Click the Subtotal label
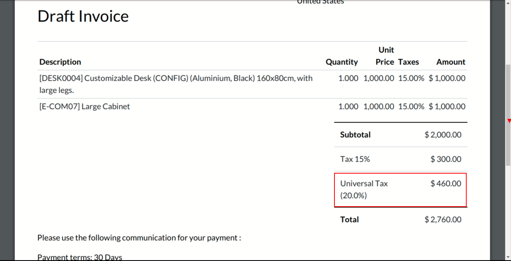 355,135
